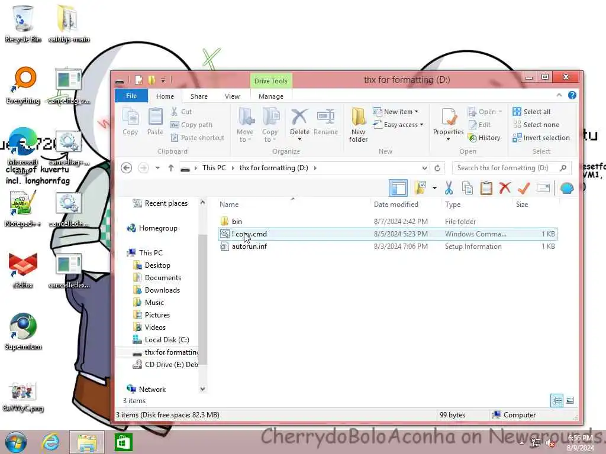Click Paste shortcut in the ribbon
This screenshot has width=606, height=454.
[x=198, y=138]
